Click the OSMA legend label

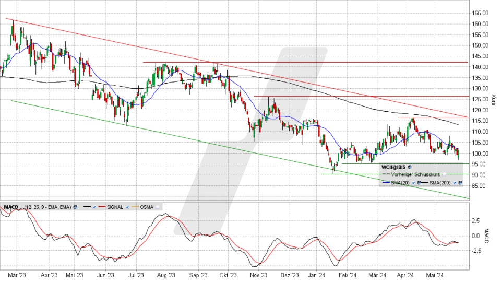coord(147,207)
